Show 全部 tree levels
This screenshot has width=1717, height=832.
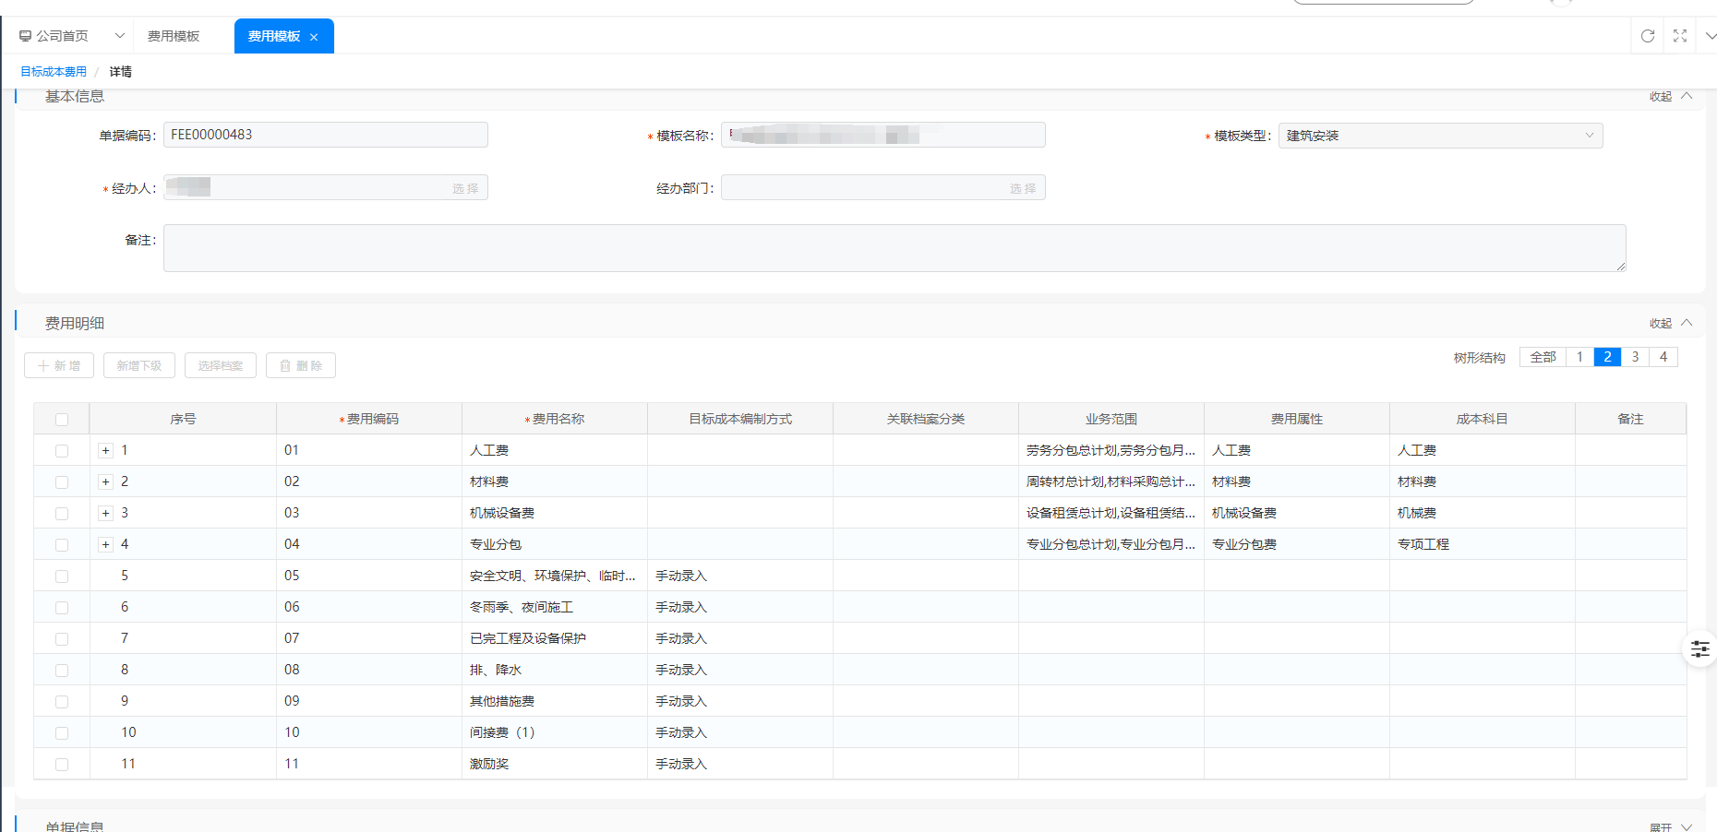coord(1543,357)
